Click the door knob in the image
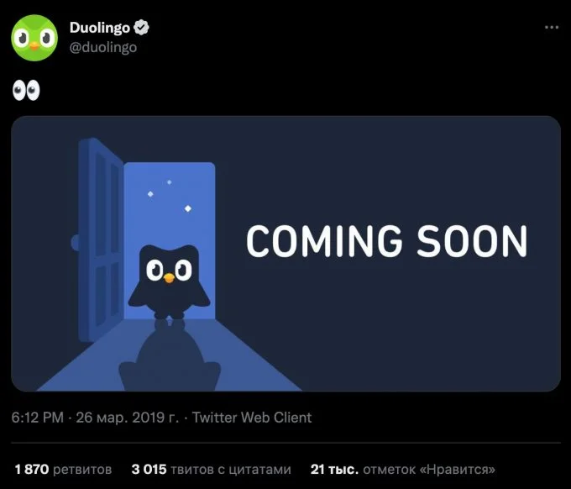The height and width of the screenshot is (489, 571). (75, 242)
